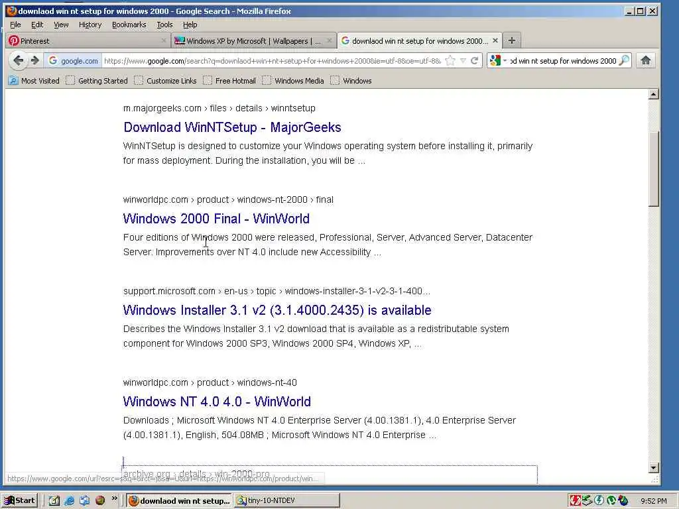Open the Windows Start menu
This screenshot has width=679, height=509.
tap(20, 500)
